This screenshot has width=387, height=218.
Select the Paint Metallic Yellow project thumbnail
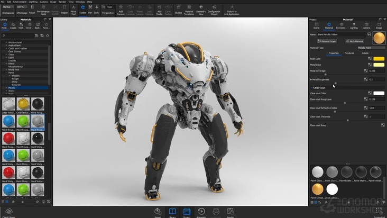point(317,189)
